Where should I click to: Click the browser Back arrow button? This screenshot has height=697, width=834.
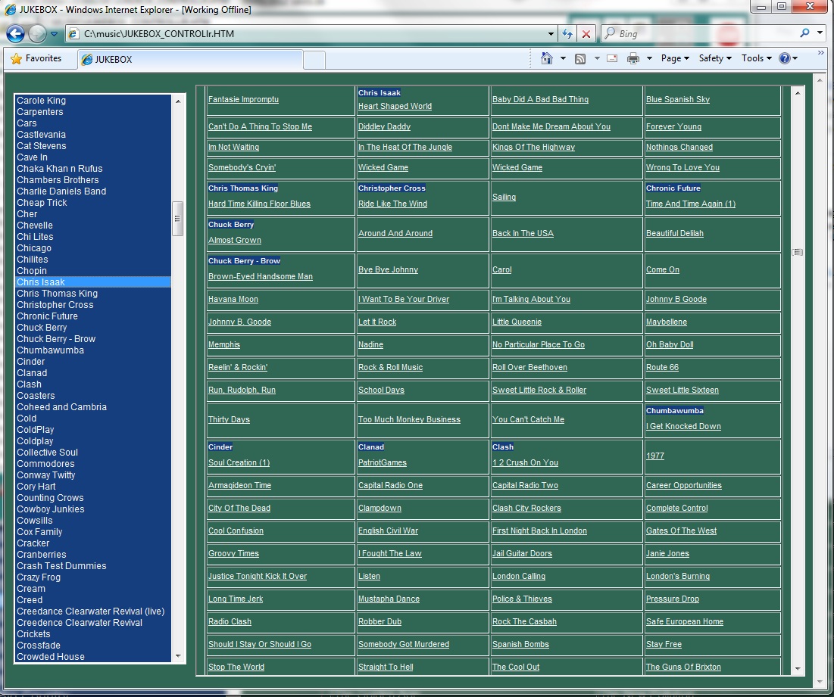(x=15, y=33)
